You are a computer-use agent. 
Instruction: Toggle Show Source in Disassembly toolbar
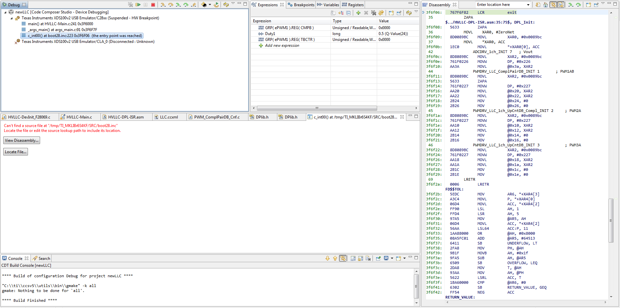point(561,5)
